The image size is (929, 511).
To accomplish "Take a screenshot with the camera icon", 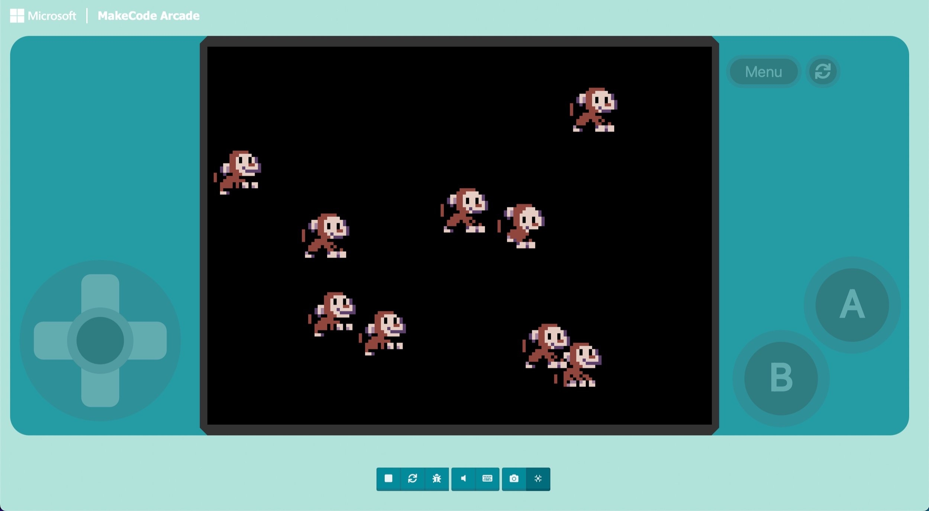I will click(514, 479).
